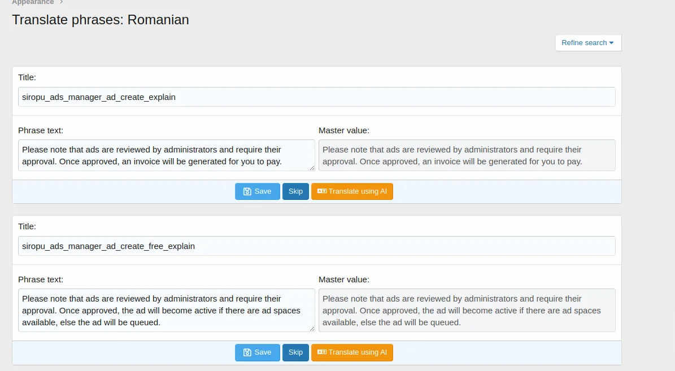Image resolution: width=675 pixels, height=371 pixels.
Task: Click the 'Translate phrases: Romanian' heading
Action: pyautogui.click(x=101, y=20)
